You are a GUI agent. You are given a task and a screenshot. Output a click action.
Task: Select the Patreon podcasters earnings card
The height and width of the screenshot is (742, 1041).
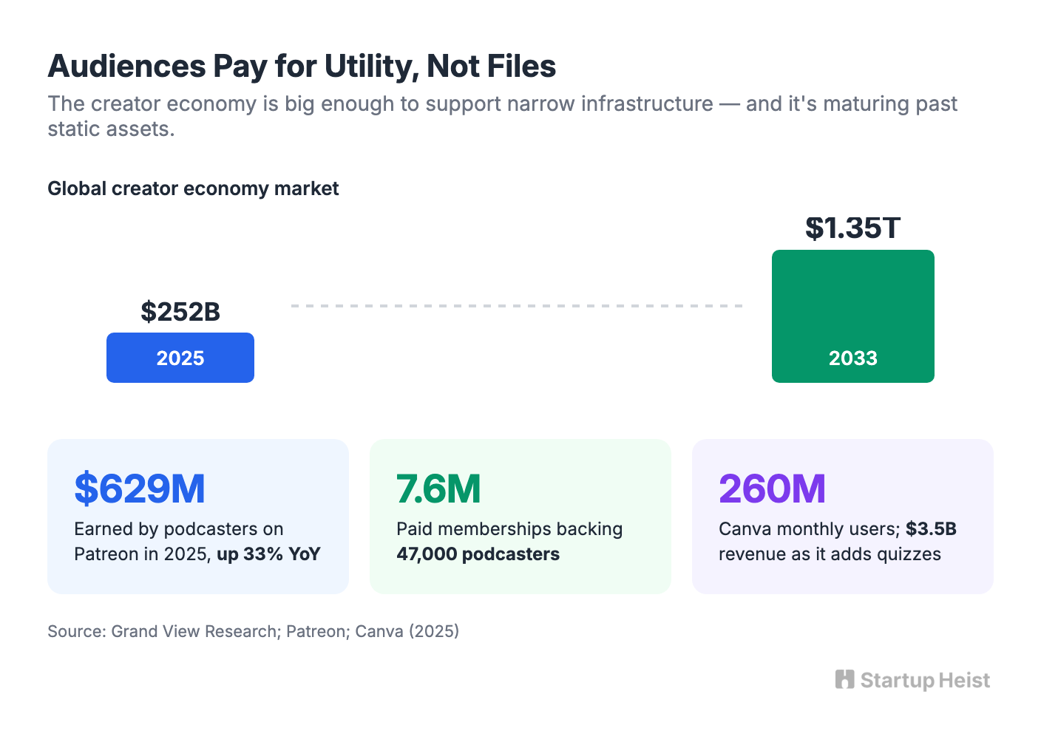(198, 517)
